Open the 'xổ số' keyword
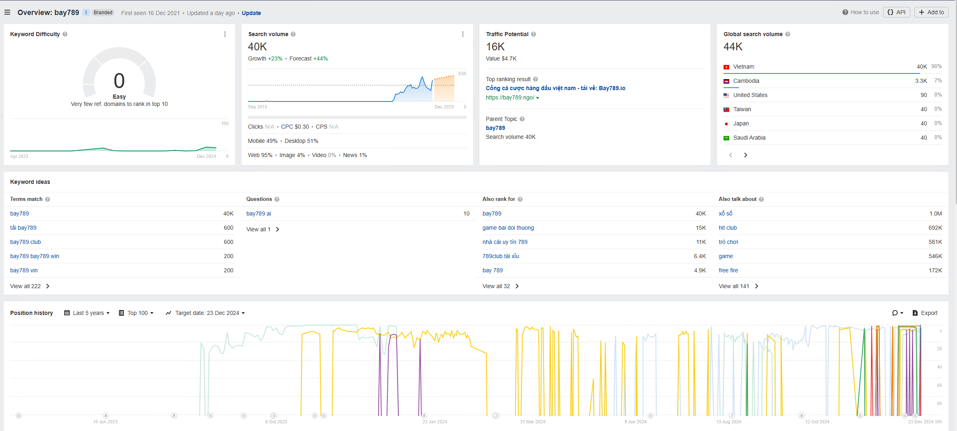Viewport: 957px width, 431px height. tap(726, 213)
